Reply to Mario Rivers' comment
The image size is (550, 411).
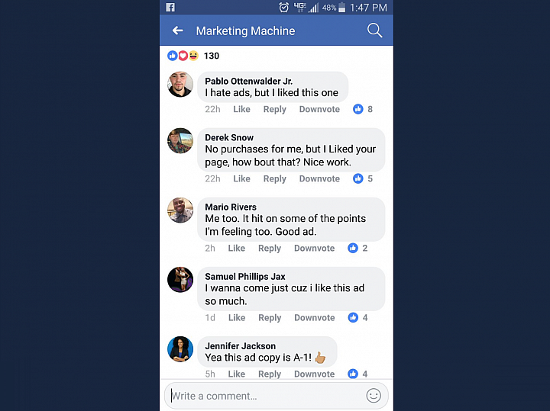click(x=270, y=249)
